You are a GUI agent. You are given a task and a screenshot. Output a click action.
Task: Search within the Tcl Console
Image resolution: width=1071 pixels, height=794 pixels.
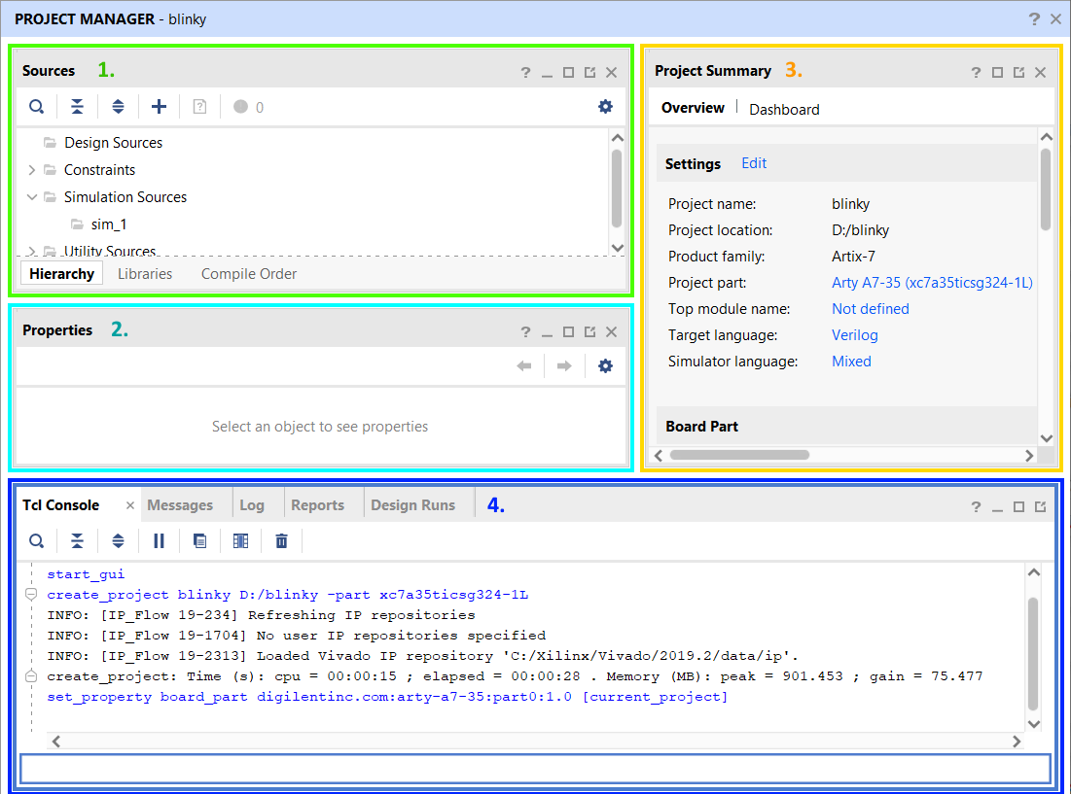[x=36, y=541]
